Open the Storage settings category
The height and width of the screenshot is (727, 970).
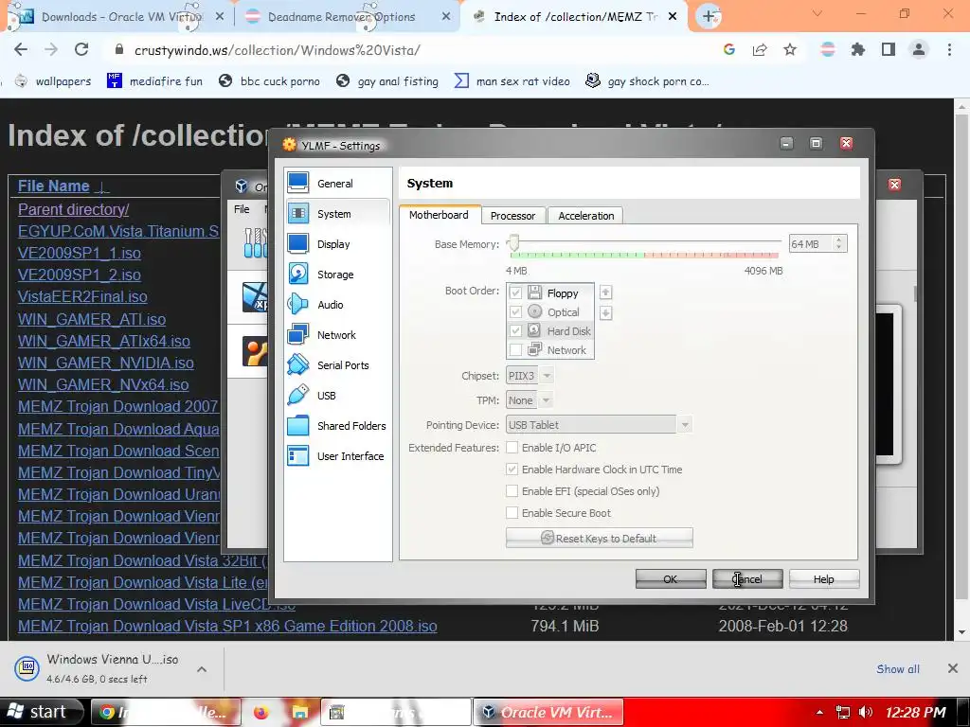coord(337,275)
